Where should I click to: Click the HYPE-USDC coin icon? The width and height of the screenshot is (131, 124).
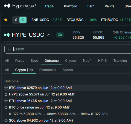[x=7, y=35]
